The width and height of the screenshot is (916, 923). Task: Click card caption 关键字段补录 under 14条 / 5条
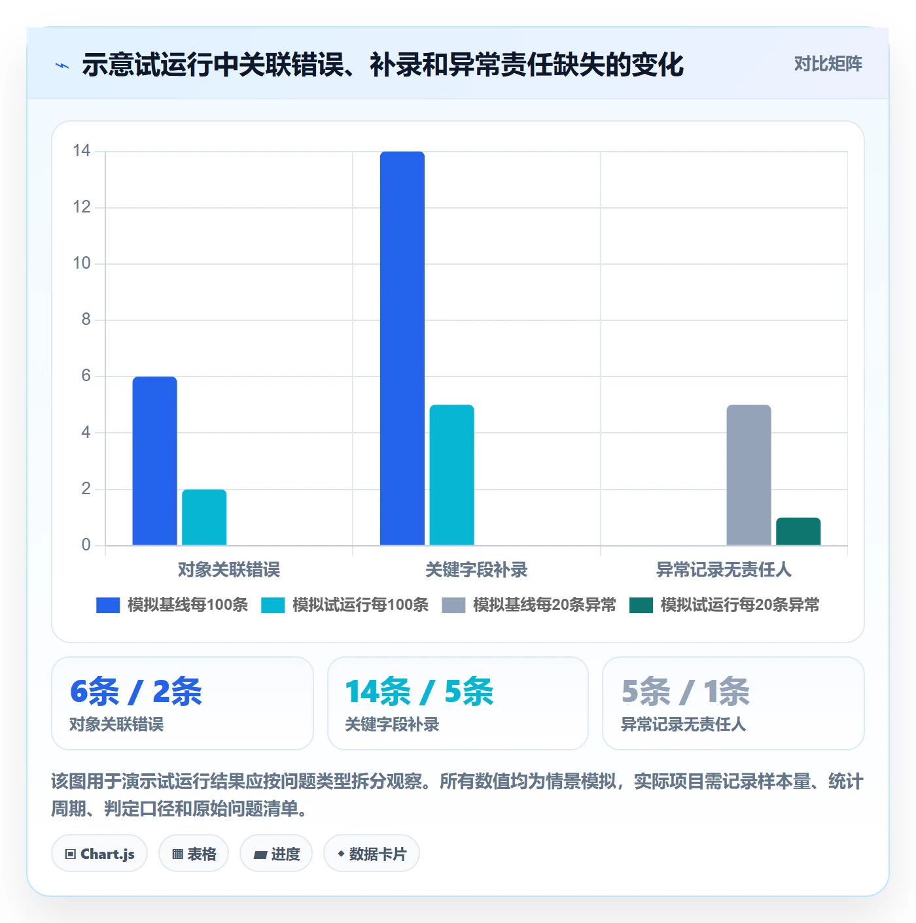coord(392,724)
